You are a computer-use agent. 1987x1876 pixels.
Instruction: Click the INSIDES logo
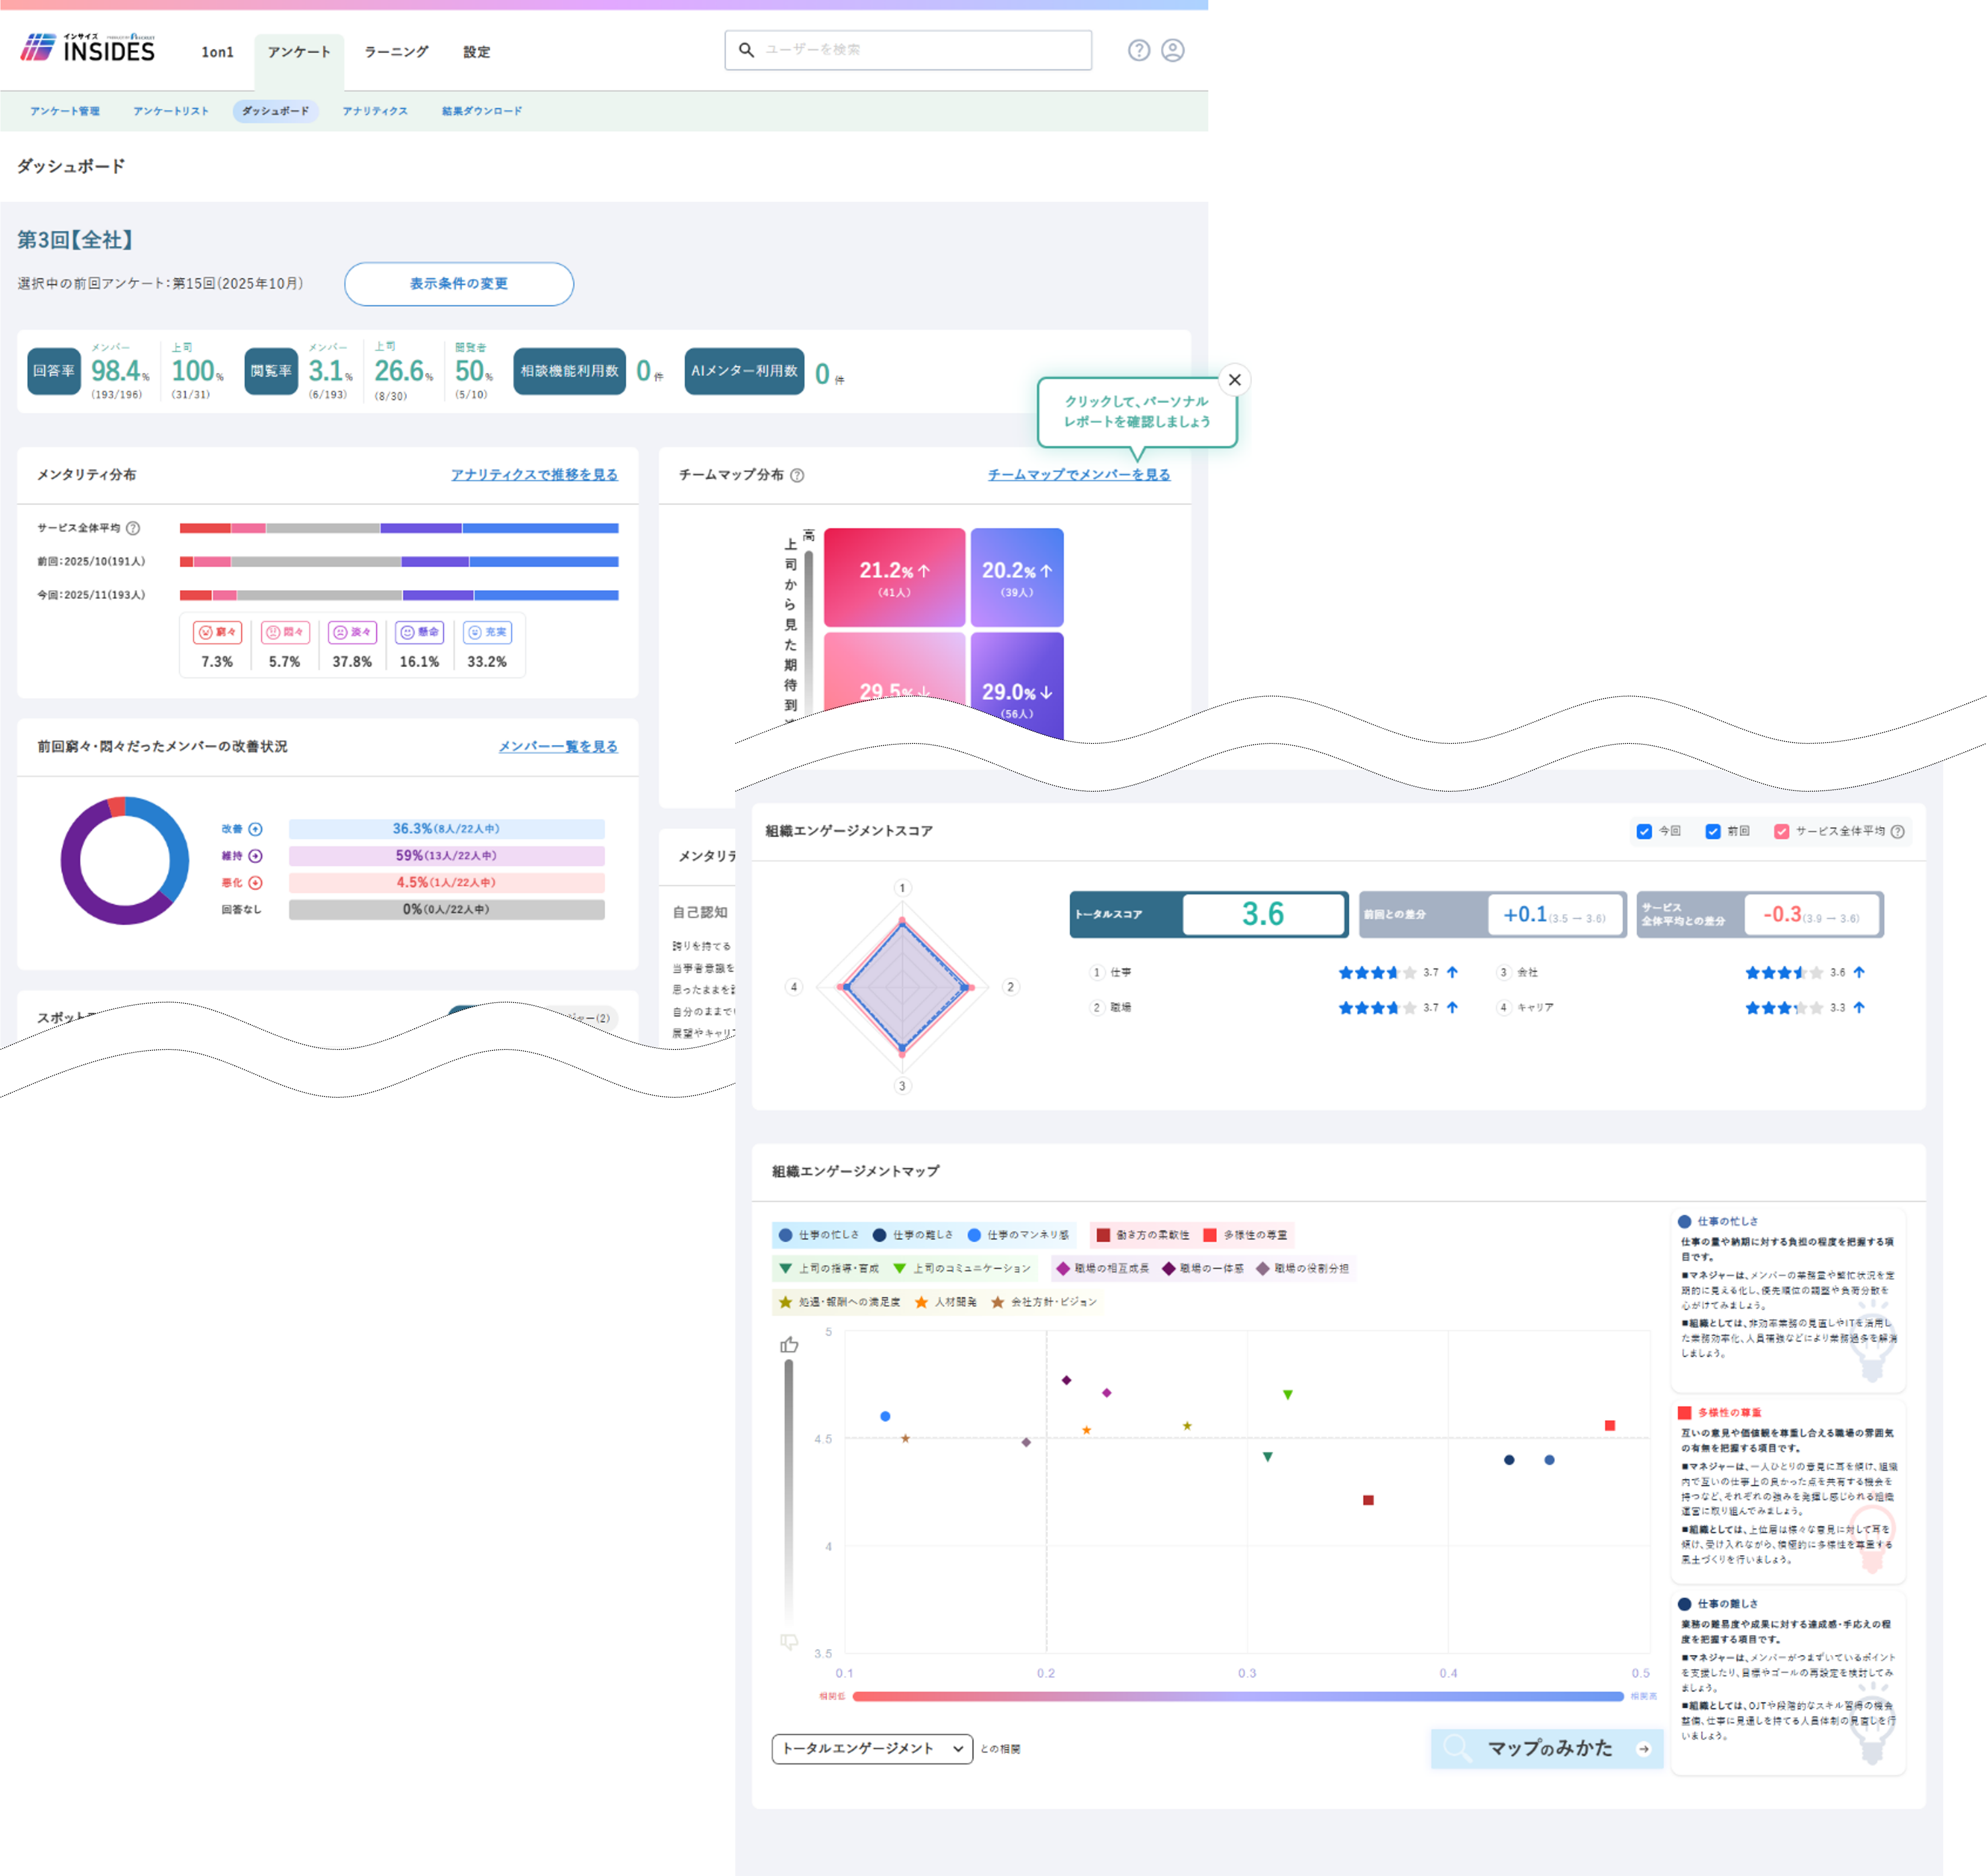click(88, 48)
